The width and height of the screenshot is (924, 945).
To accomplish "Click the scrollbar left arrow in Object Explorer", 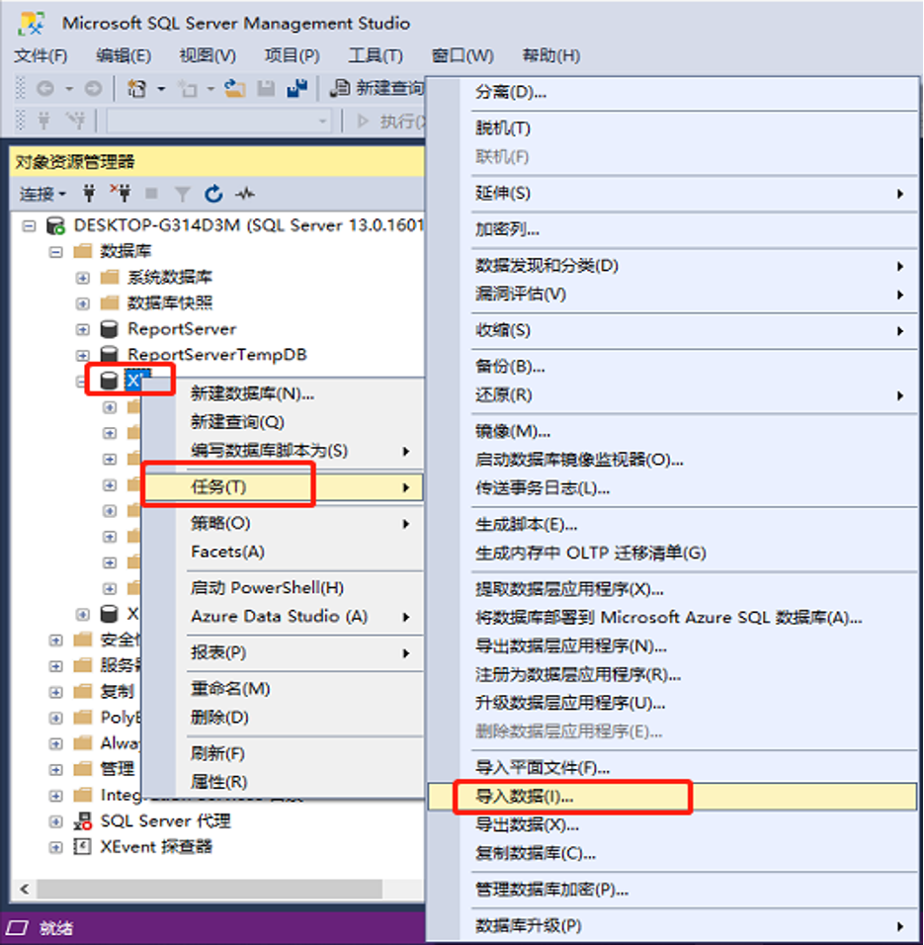I will pos(25,889).
